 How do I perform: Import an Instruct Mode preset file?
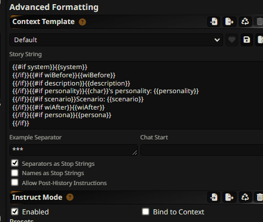[214, 197]
